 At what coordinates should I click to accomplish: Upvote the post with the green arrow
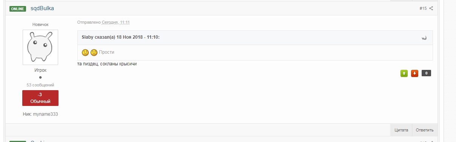(x=404, y=73)
